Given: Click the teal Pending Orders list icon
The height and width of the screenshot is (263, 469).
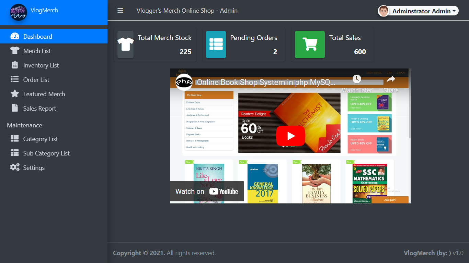Looking at the screenshot, I should pos(216,45).
